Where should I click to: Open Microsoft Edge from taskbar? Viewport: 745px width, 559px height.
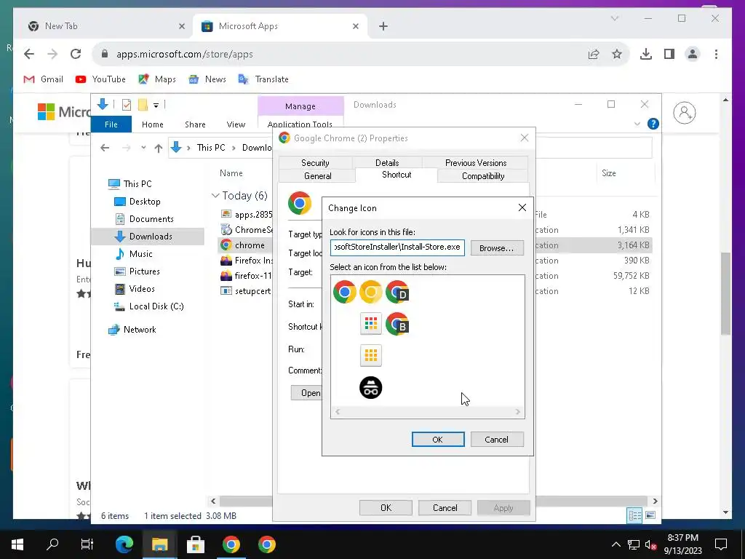(x=124, y=544)
